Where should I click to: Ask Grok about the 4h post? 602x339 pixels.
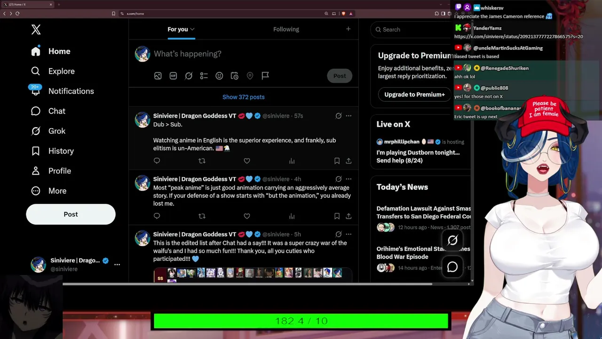[338, 179]
